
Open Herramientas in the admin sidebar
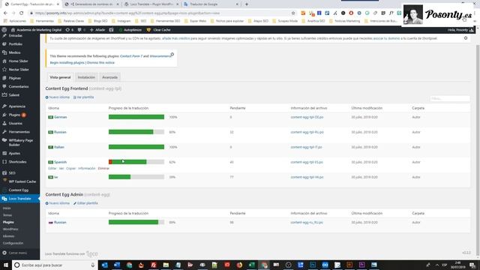coord(19,132)
